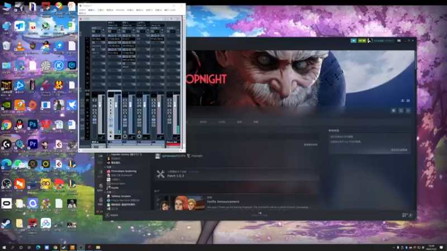Open Task View from the taskbar

point(29,247)
